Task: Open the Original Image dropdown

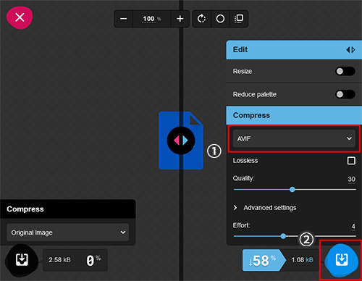Action: 68,232
